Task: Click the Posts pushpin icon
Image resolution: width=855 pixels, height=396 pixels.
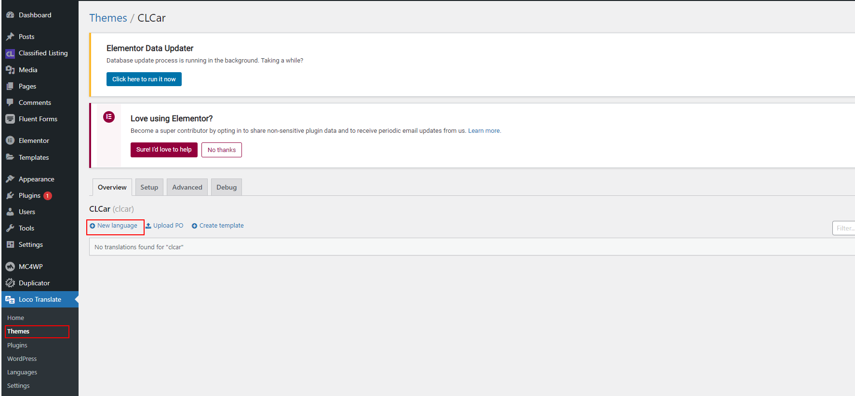Action: pyautogui.click(x=10, y=37)
